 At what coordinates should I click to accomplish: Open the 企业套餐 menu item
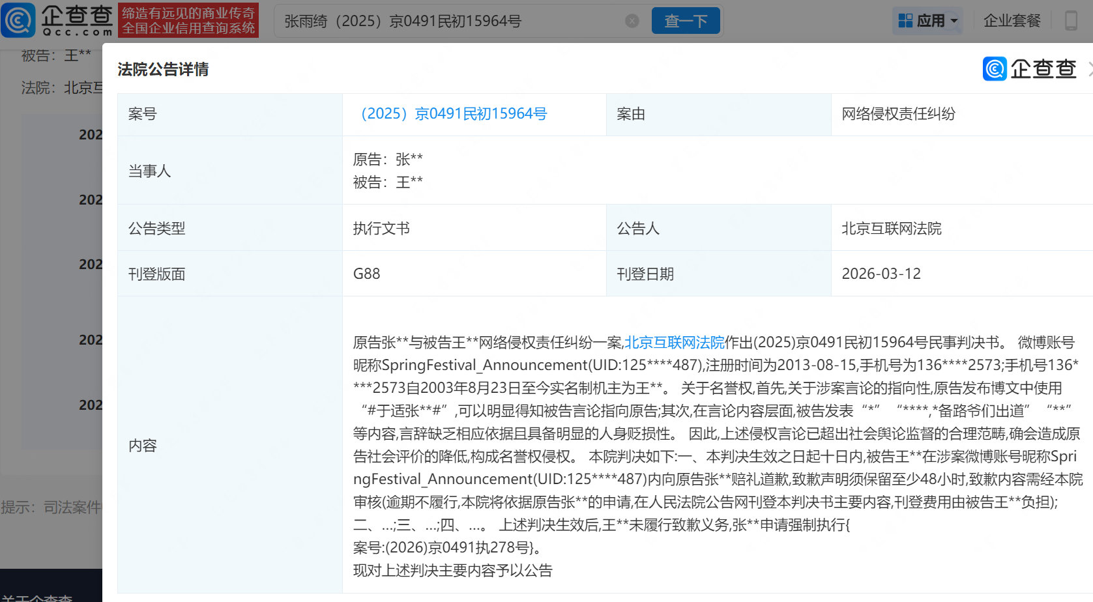[x=1012, y=20]
